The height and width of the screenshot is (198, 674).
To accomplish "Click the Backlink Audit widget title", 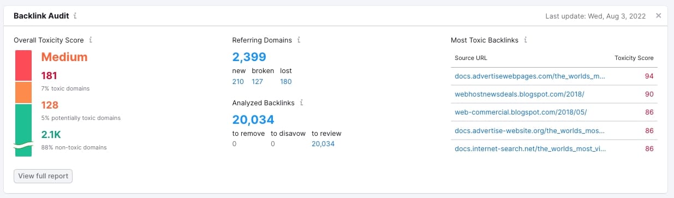I will (41, 16).
